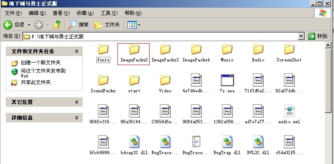Open the Forward button history dropdown

point(48,25)
